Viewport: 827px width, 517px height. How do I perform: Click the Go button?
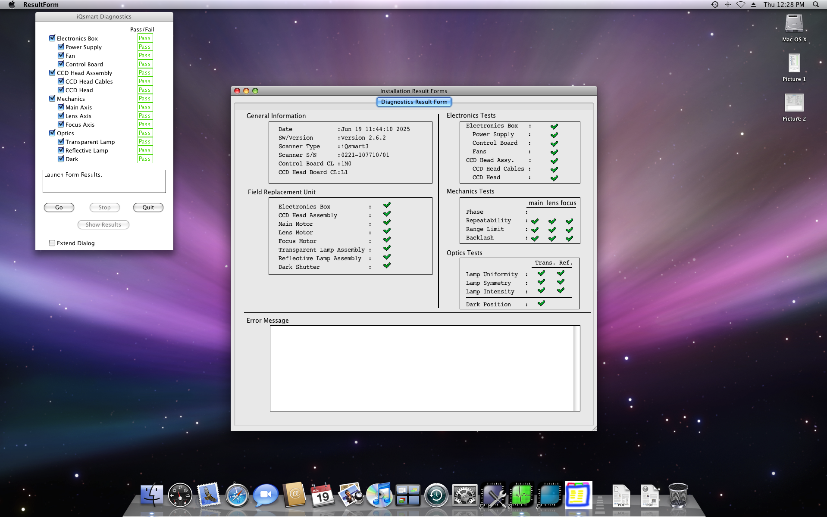tap(59, 207)
